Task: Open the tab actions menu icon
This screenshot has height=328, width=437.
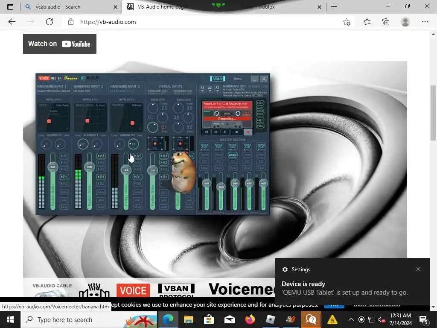Action: coord(10,7)
